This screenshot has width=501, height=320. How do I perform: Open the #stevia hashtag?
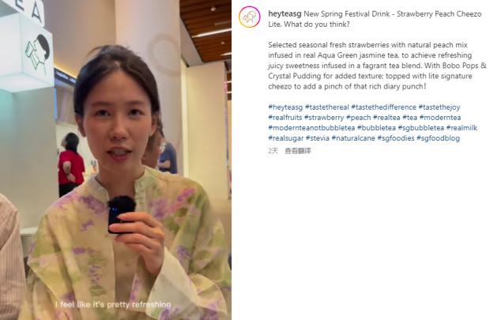coord(318,138)
